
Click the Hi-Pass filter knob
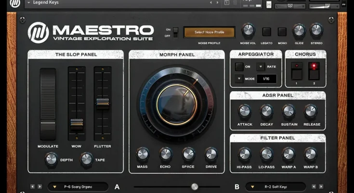[244, 154]
